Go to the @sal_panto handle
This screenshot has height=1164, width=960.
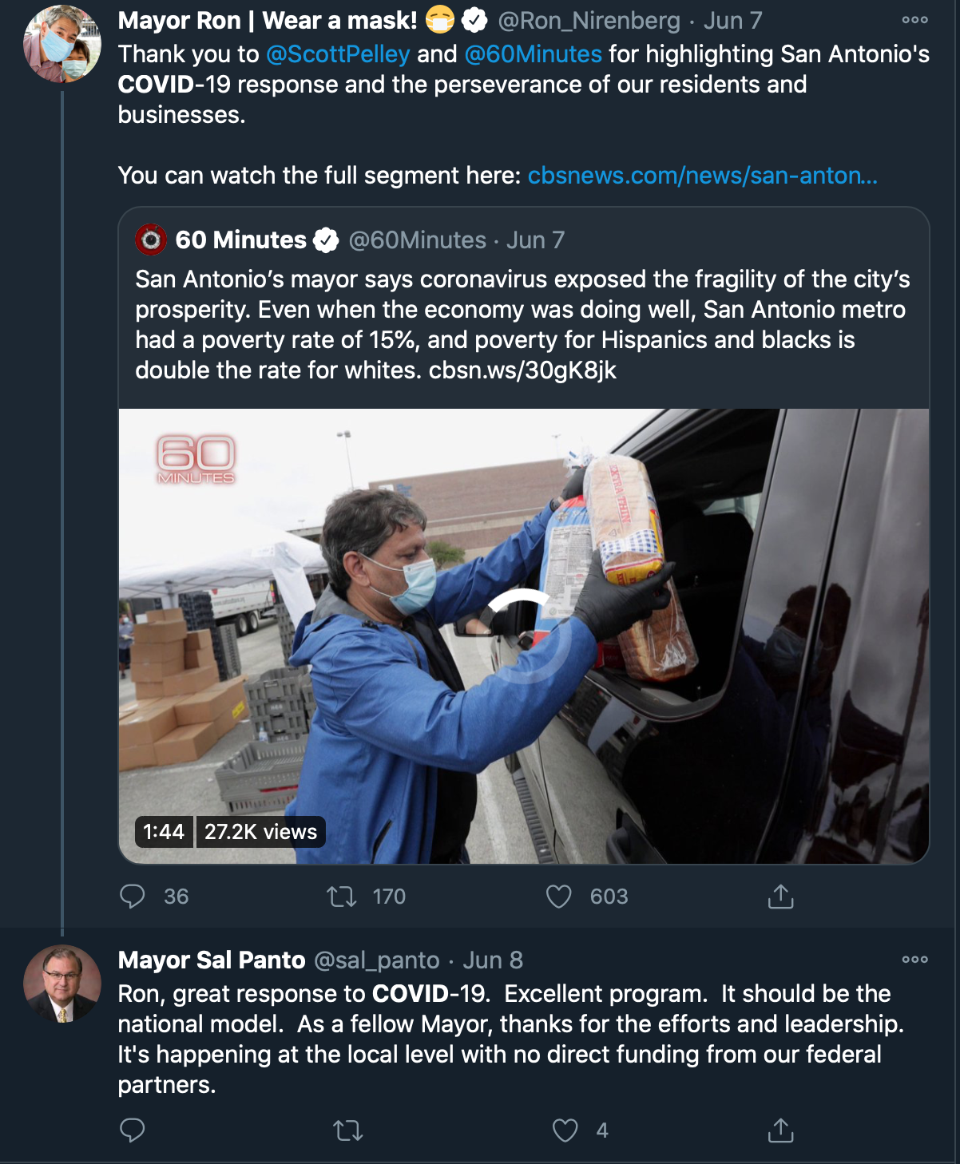click(377, 960)
